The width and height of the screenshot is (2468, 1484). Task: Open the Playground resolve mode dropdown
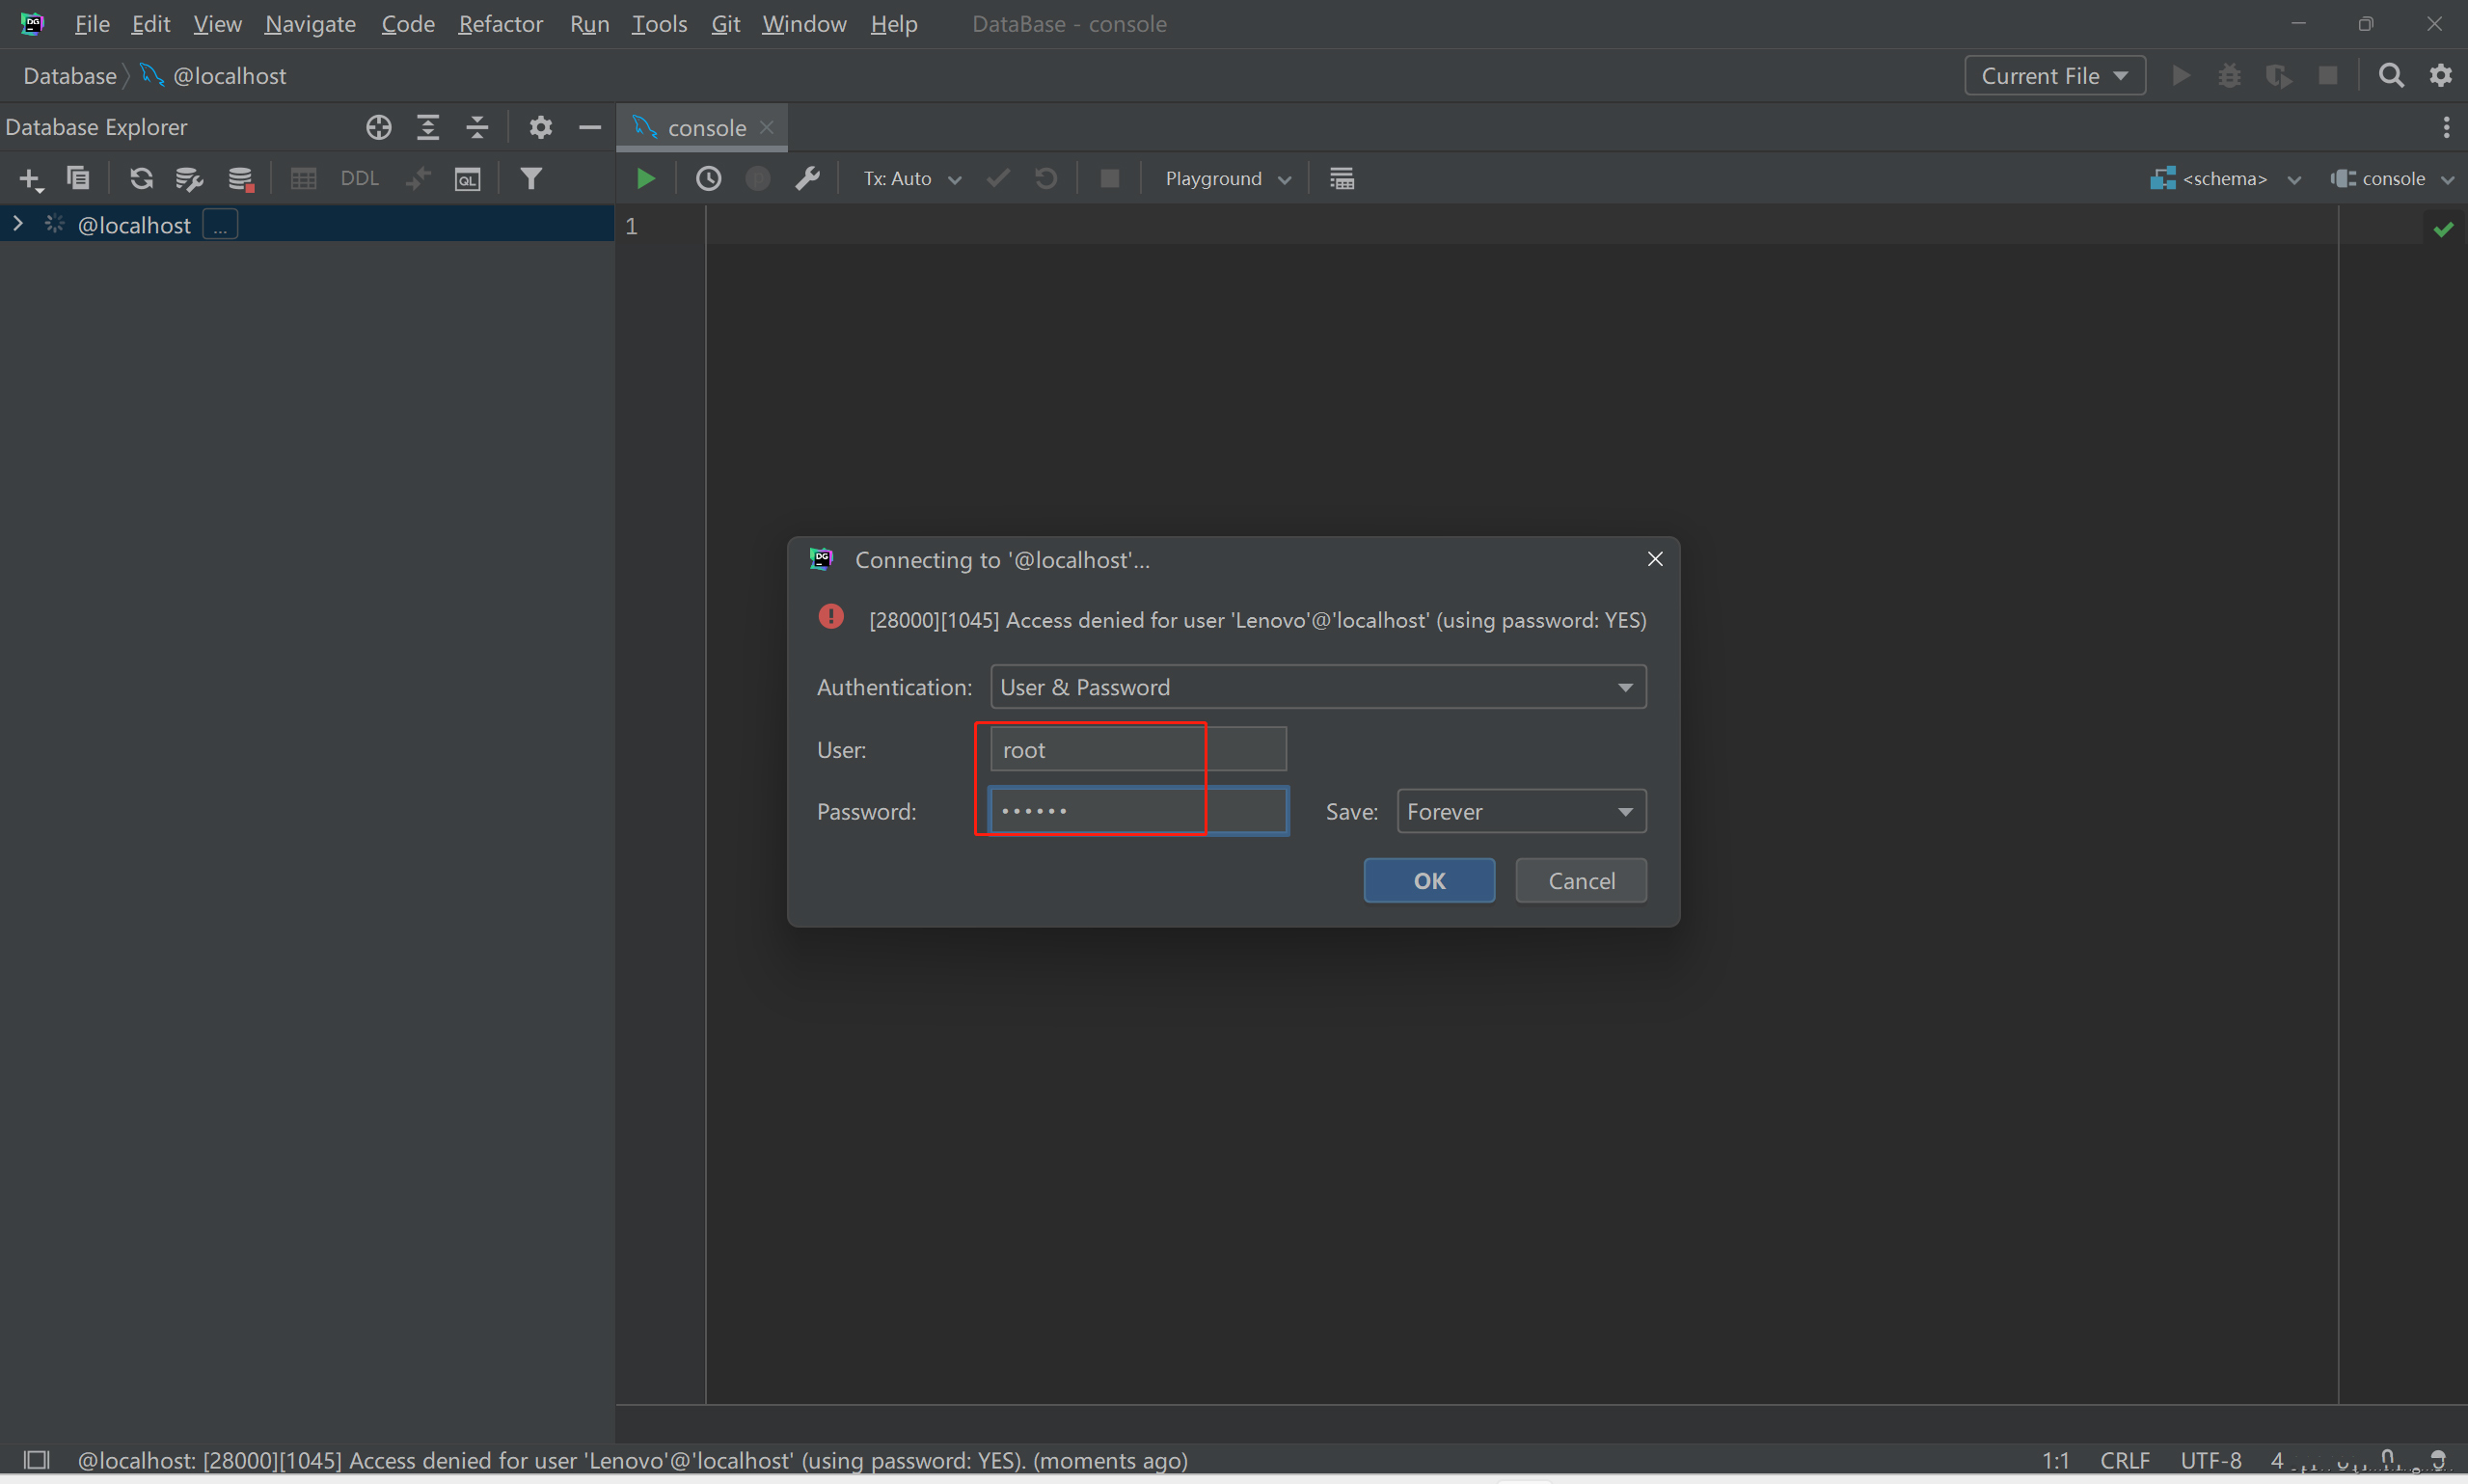[x=1226, y=179]
